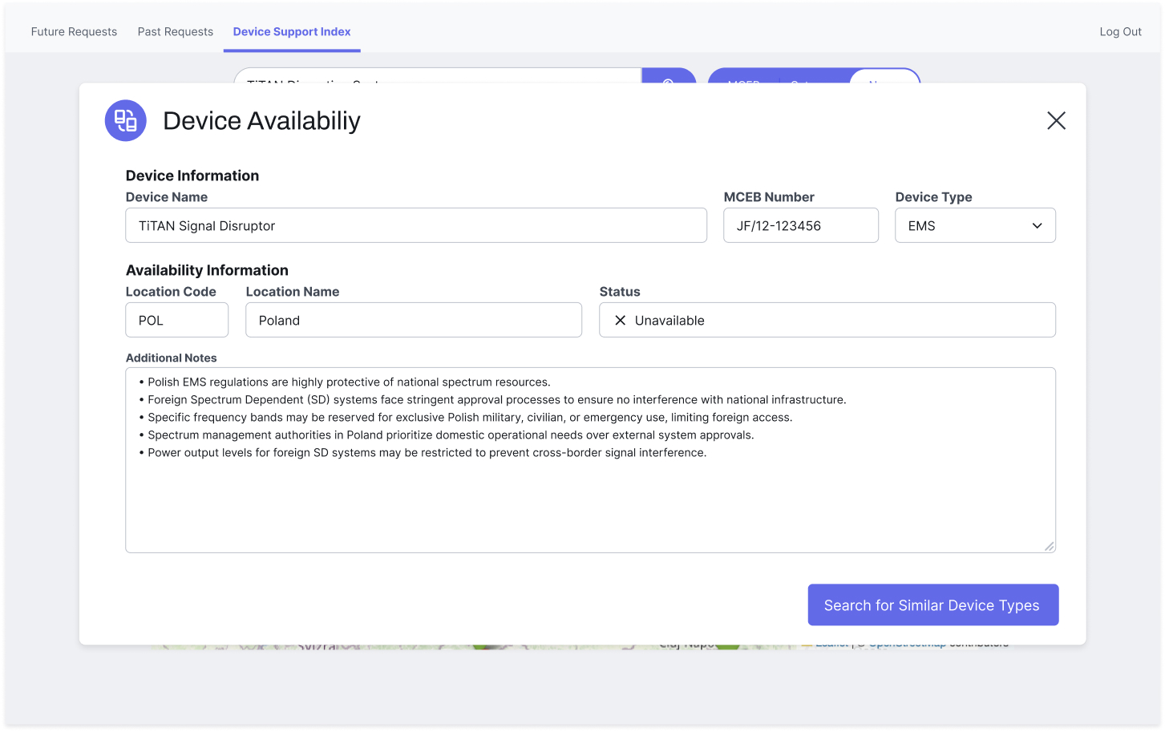
Task: Select the rightmost search filter toggle option
Action: pos(884,78)
